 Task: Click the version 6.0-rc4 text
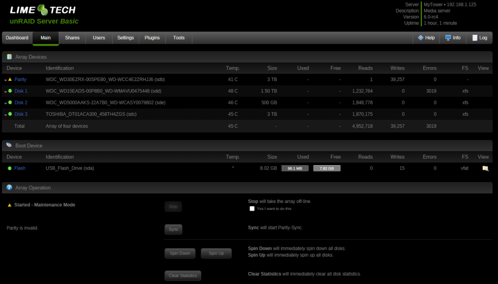[431, 17]
